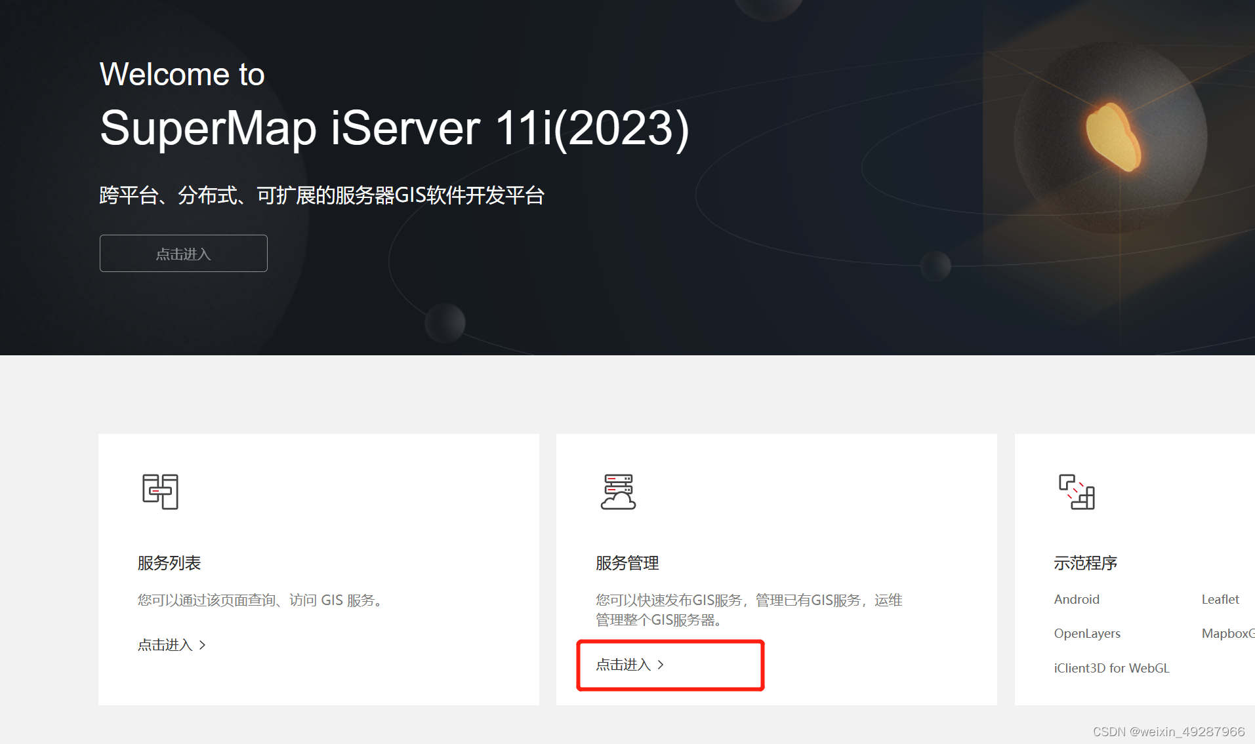Open the Android sample link
This screenshot has width=1255, height=744.
point(1076,599)
